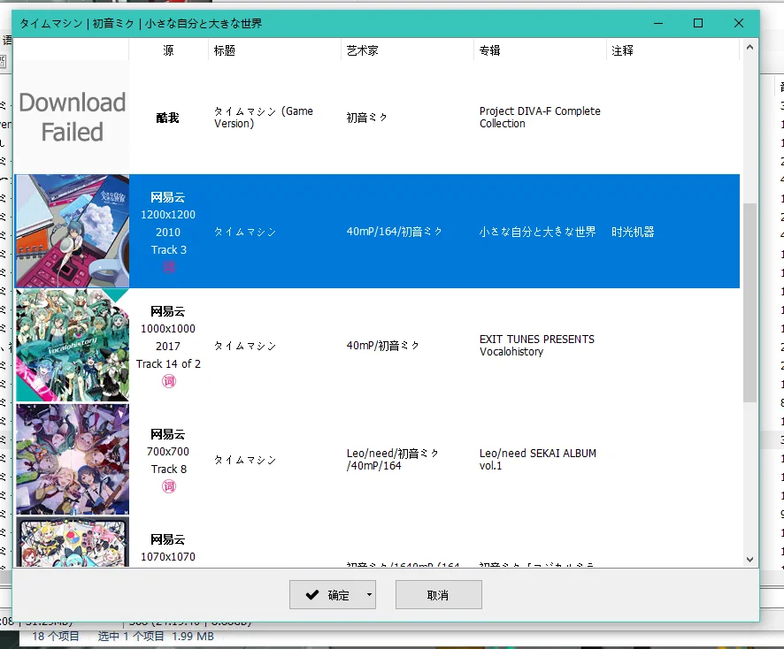
Task: Click the 词 lyrics icon on Vocalohistory result
Action: (x=169, y=381)
